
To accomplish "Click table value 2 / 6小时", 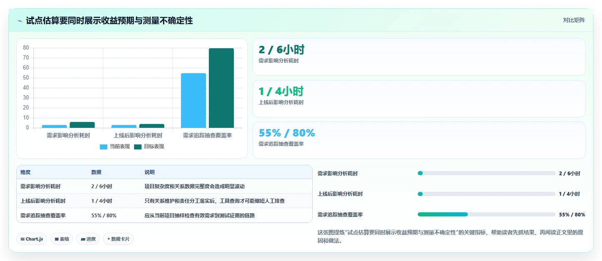I will click(x=102, y=186).
